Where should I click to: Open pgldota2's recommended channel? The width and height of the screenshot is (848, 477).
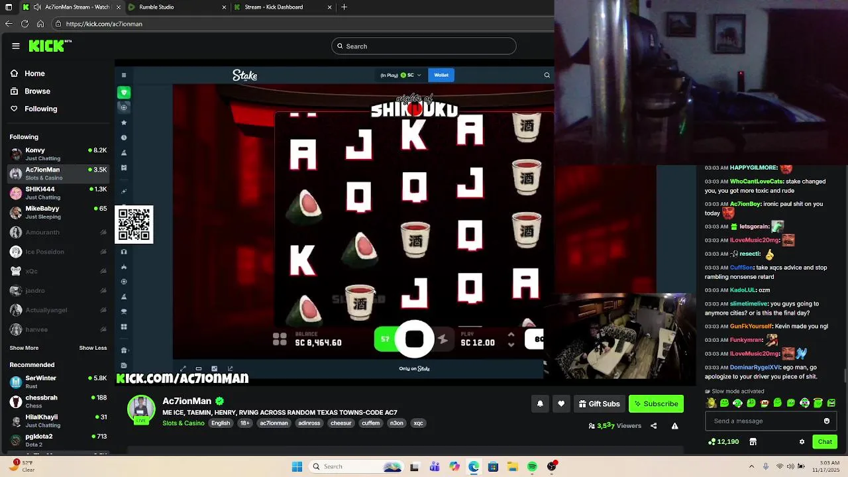[58, 440]
